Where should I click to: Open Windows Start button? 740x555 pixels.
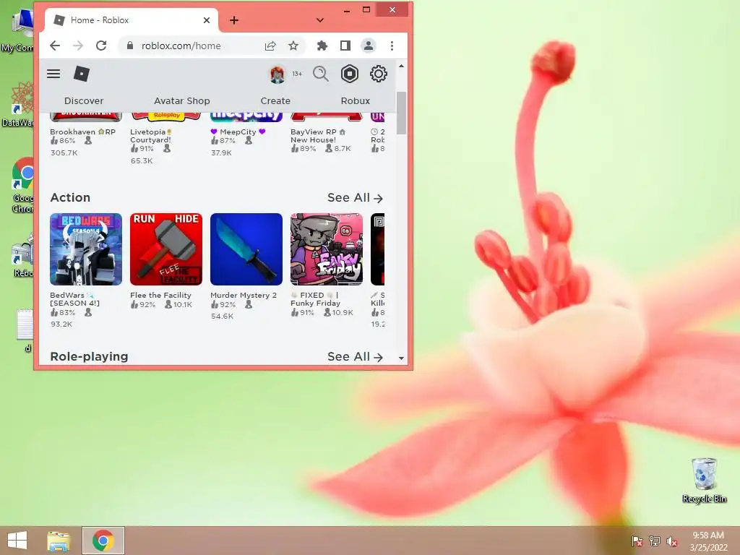(x=17, y=541)
